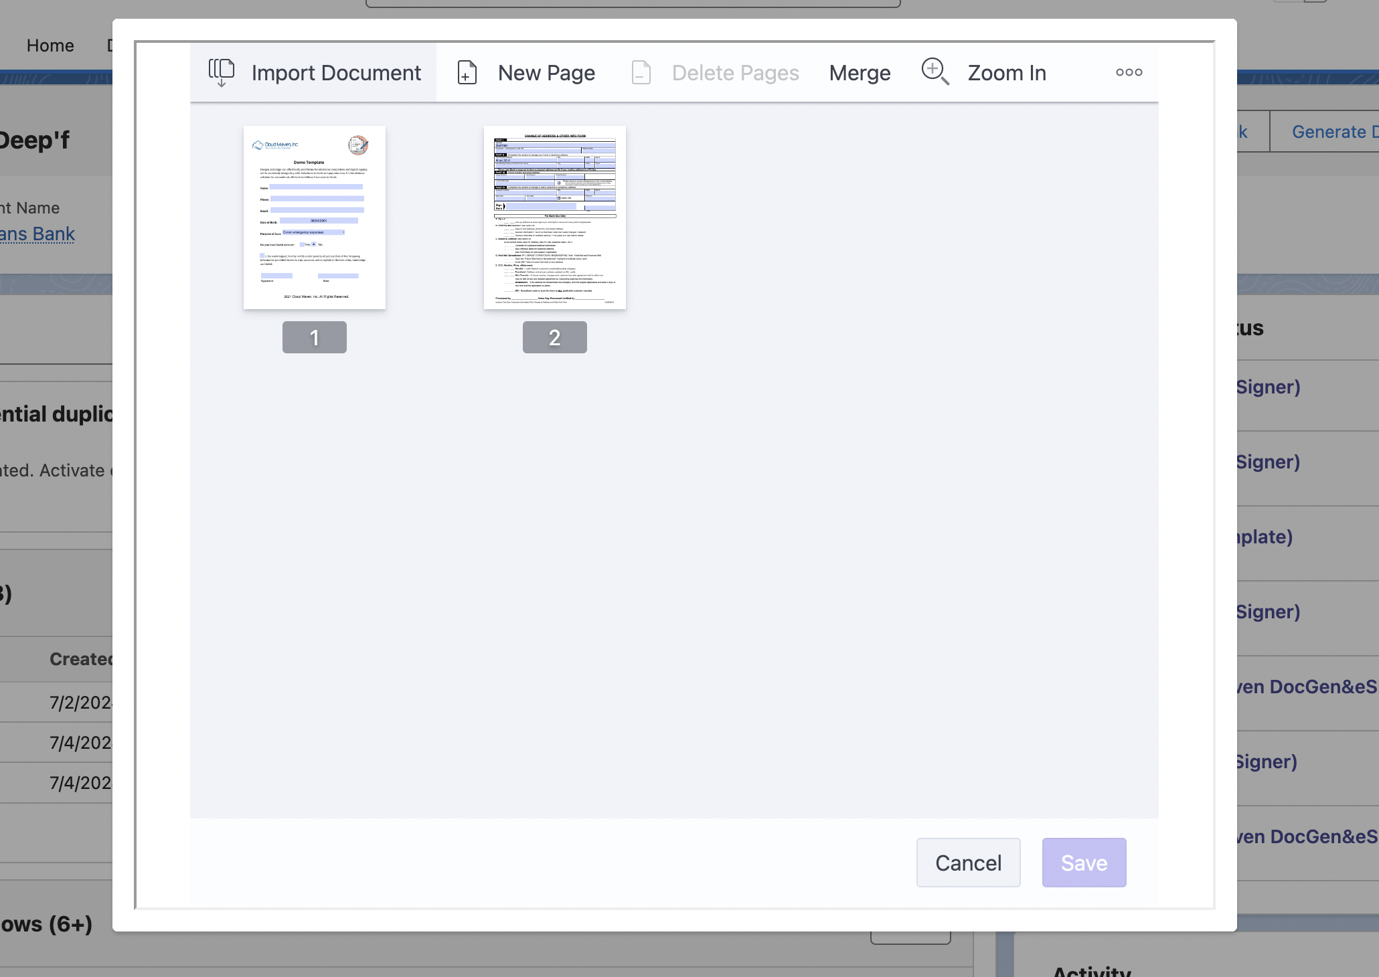The image size is (1379, 977).
Task: Click the page number 2 badge
Action: pyautogui.click(x=555, y=337)
